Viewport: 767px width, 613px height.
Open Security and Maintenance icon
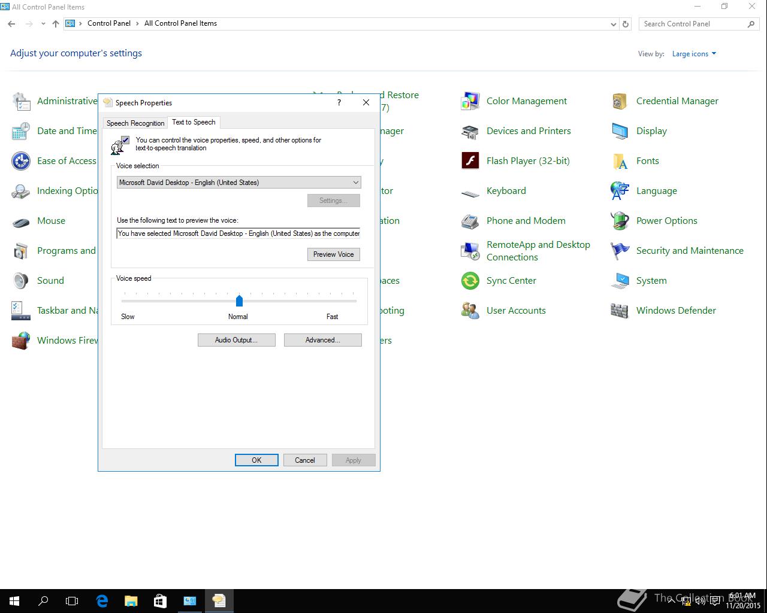click(x=620, y=251)
